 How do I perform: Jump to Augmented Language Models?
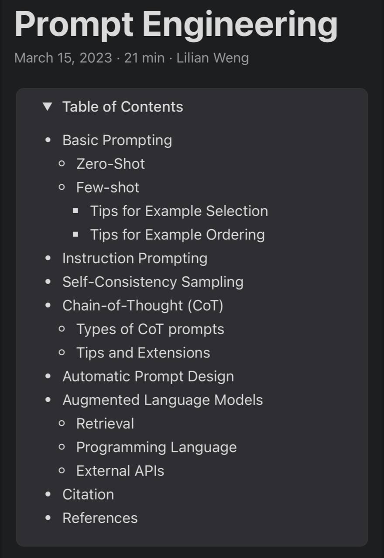(163, 400)
